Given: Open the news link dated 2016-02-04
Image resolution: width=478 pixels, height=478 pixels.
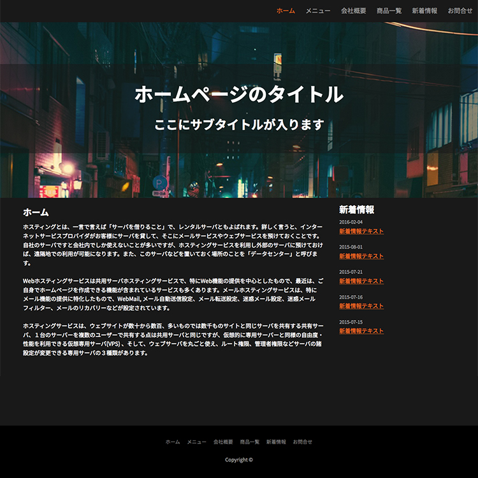Looking at the screenshot, I should [361, 231].
